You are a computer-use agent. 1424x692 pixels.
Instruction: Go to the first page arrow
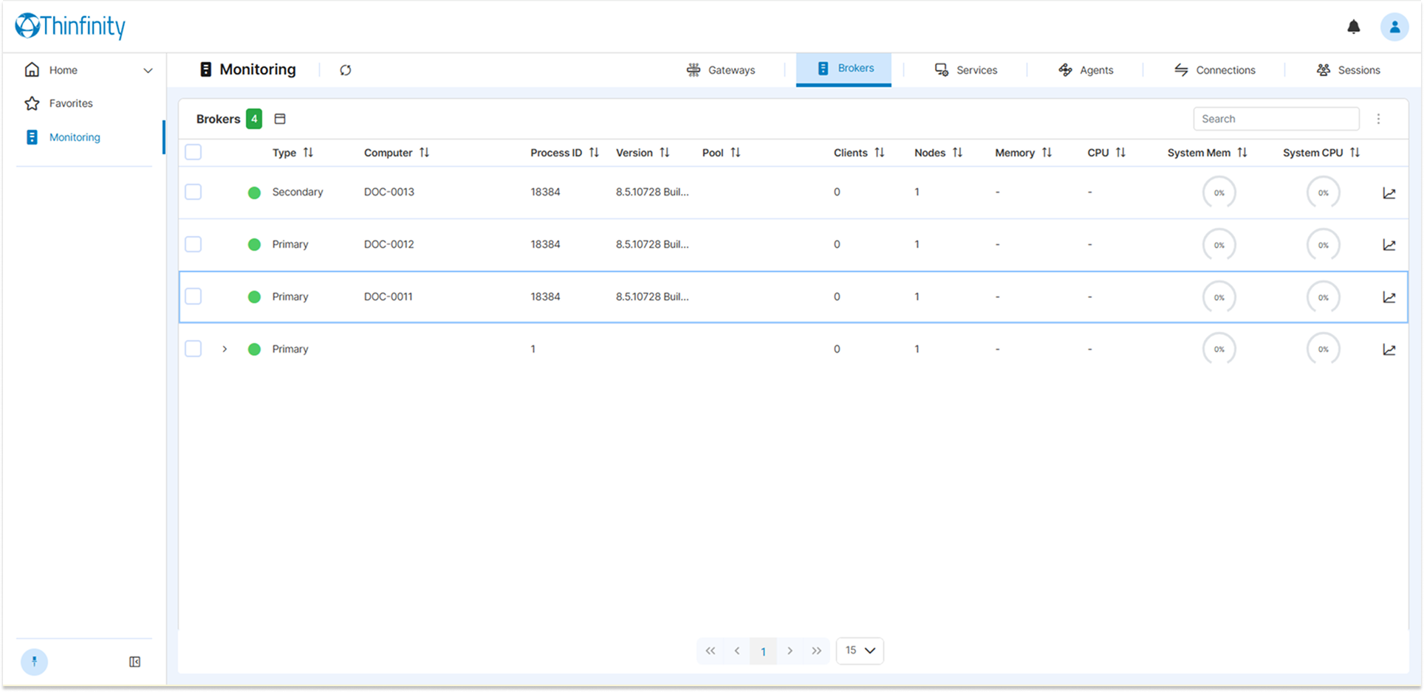coord(710,651)
